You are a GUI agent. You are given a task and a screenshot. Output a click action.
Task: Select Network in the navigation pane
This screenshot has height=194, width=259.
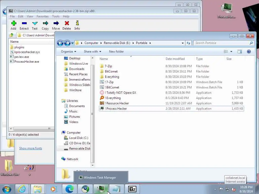pyautogui.click(x=72, y=159)
